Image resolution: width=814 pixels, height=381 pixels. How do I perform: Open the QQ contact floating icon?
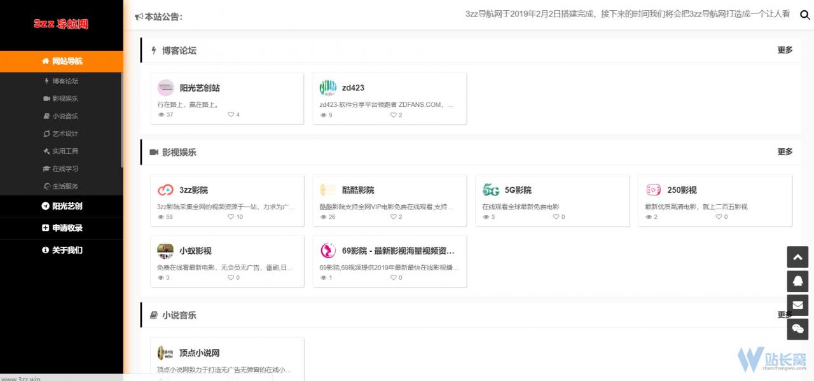(x=797, y=281)
